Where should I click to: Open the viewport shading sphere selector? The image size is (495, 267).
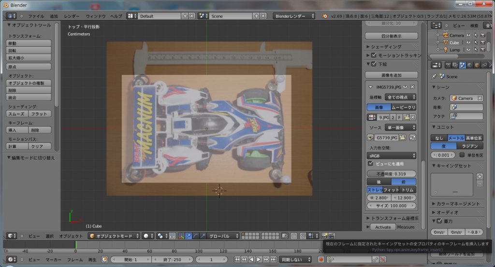pos(148,236)
